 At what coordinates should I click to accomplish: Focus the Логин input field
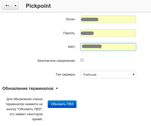coord(108,19)
